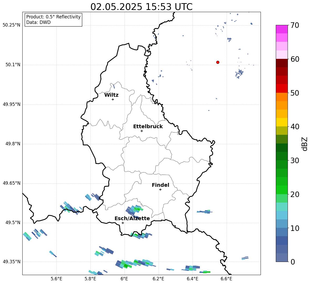311x284 pixels.
Task: Click the 6.2°E longitude label
Action: click(x=158, y=279)
